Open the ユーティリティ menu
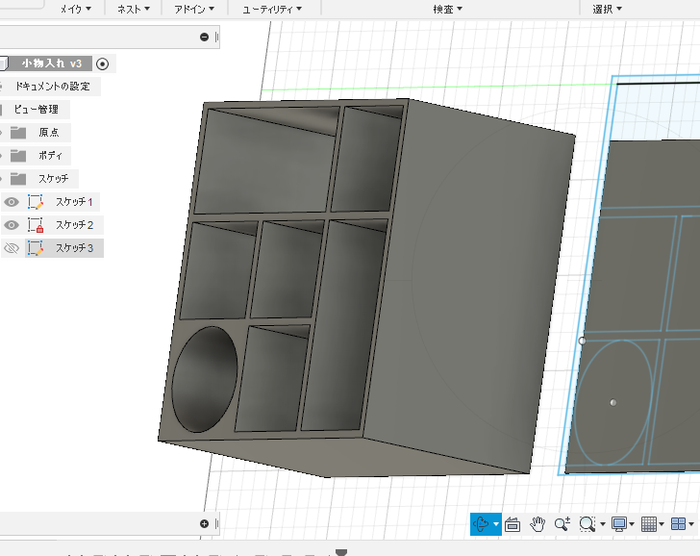700x556 pixels. coord(271,9)
